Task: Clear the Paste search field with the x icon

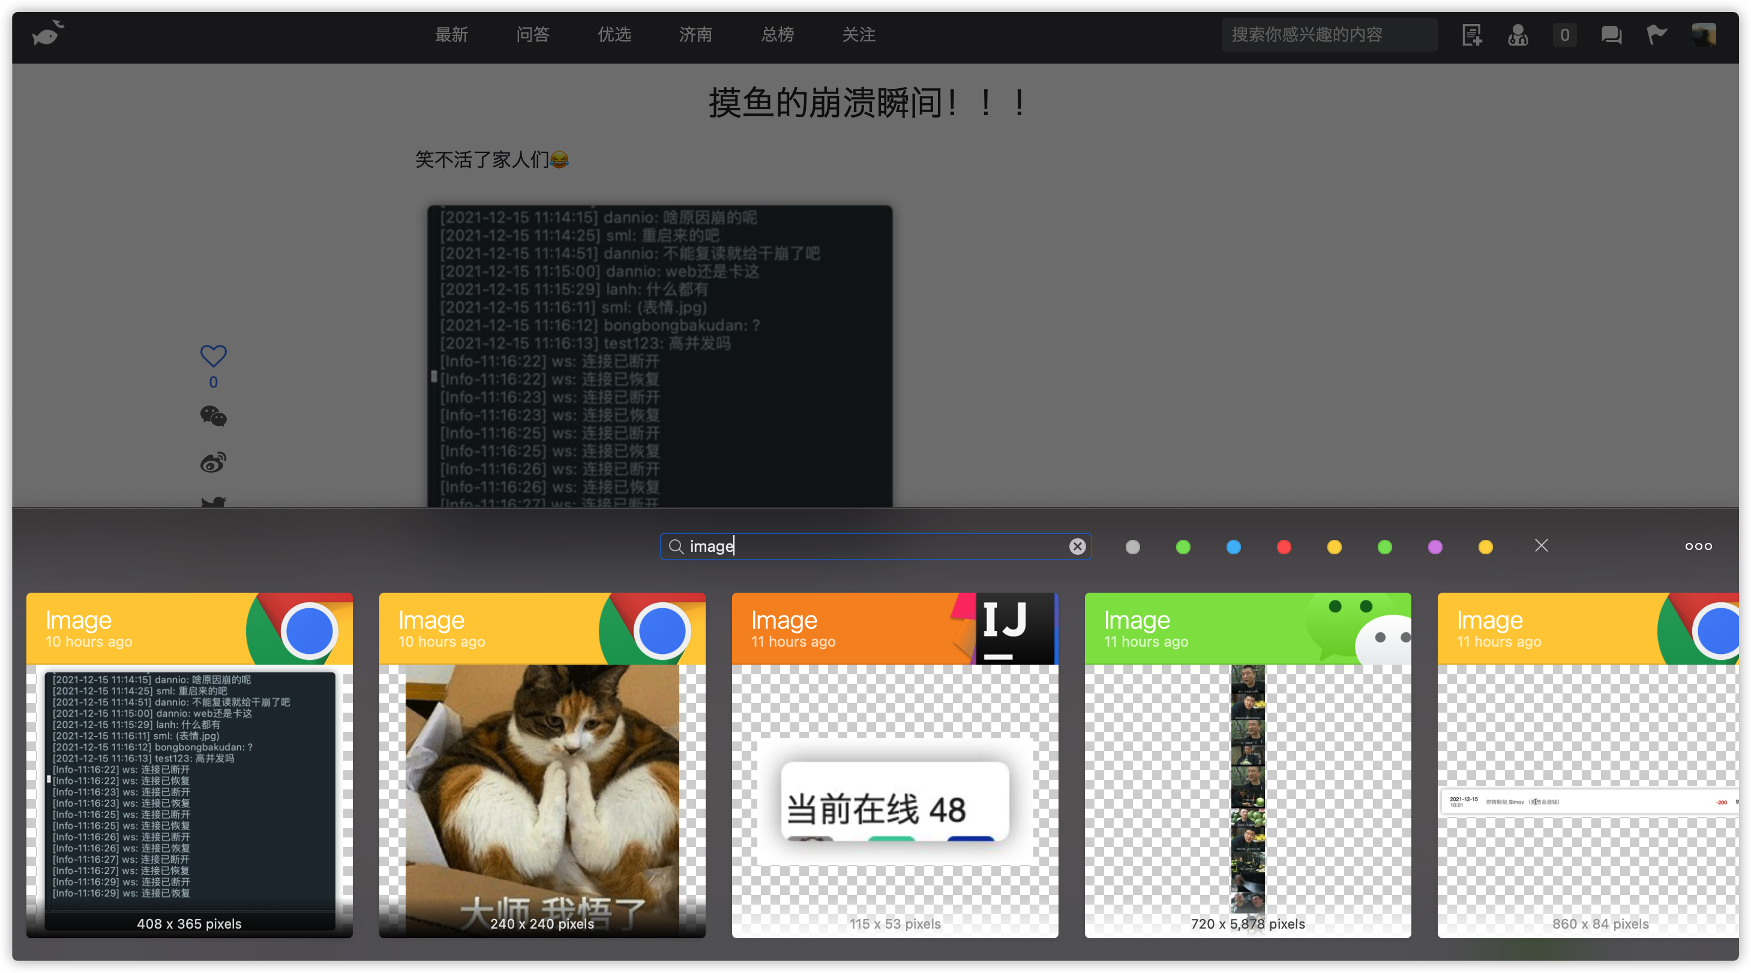Action: point(1077,546)
